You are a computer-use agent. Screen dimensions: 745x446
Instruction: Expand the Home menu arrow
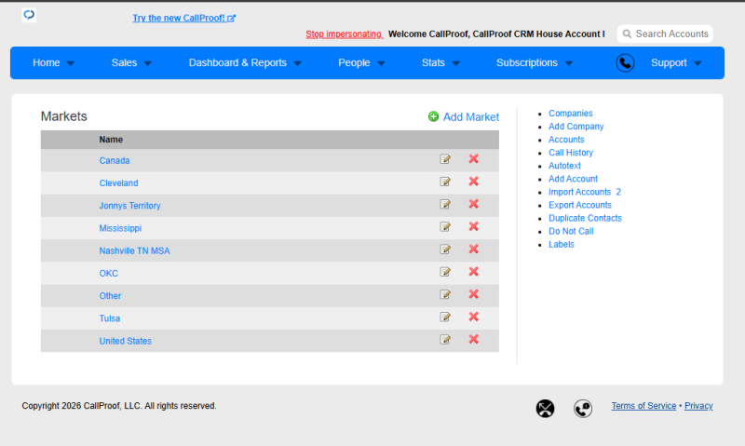pos(71,63)
